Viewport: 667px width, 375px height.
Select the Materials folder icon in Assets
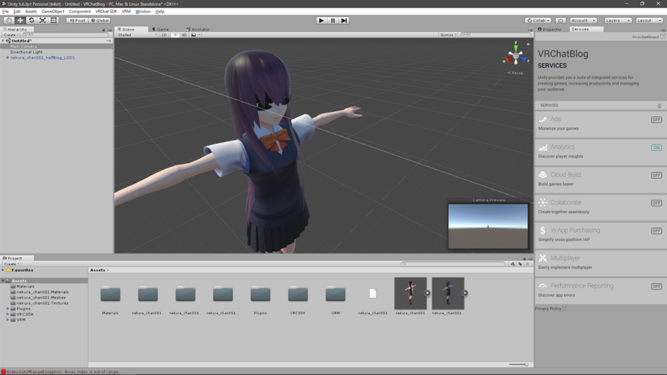[110, 294]
